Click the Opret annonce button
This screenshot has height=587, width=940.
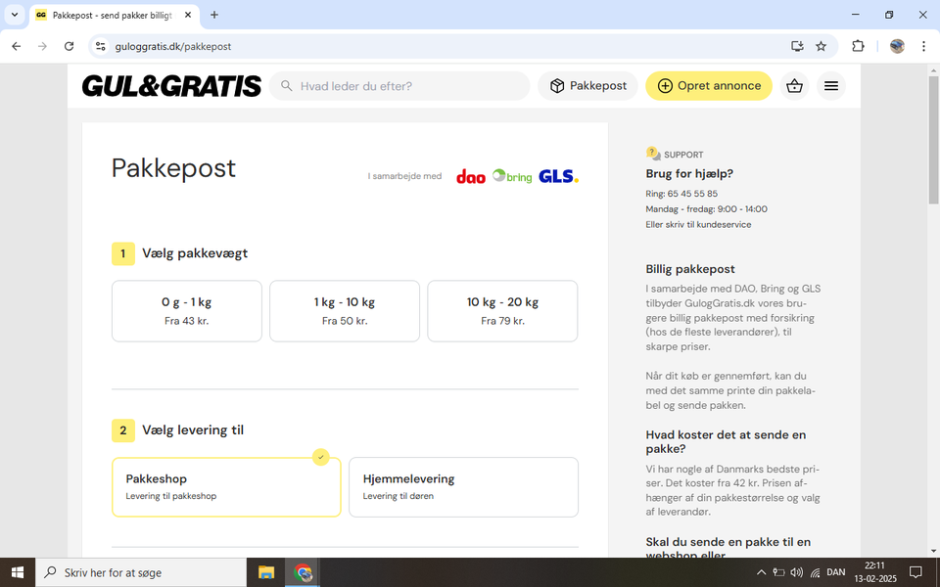(709, 86)
